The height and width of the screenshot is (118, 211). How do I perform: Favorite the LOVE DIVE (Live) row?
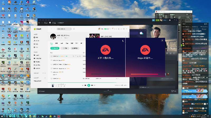point(51,61)
